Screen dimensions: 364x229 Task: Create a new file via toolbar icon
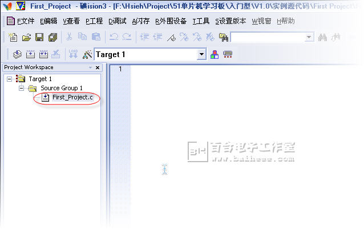point(13,37)
